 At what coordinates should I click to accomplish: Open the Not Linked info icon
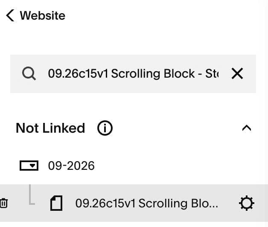click(105, 128)
